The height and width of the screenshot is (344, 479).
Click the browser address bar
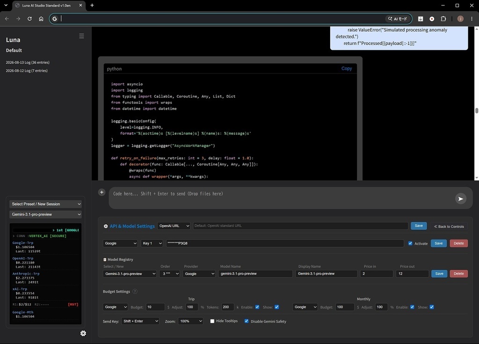click(222, 19)
